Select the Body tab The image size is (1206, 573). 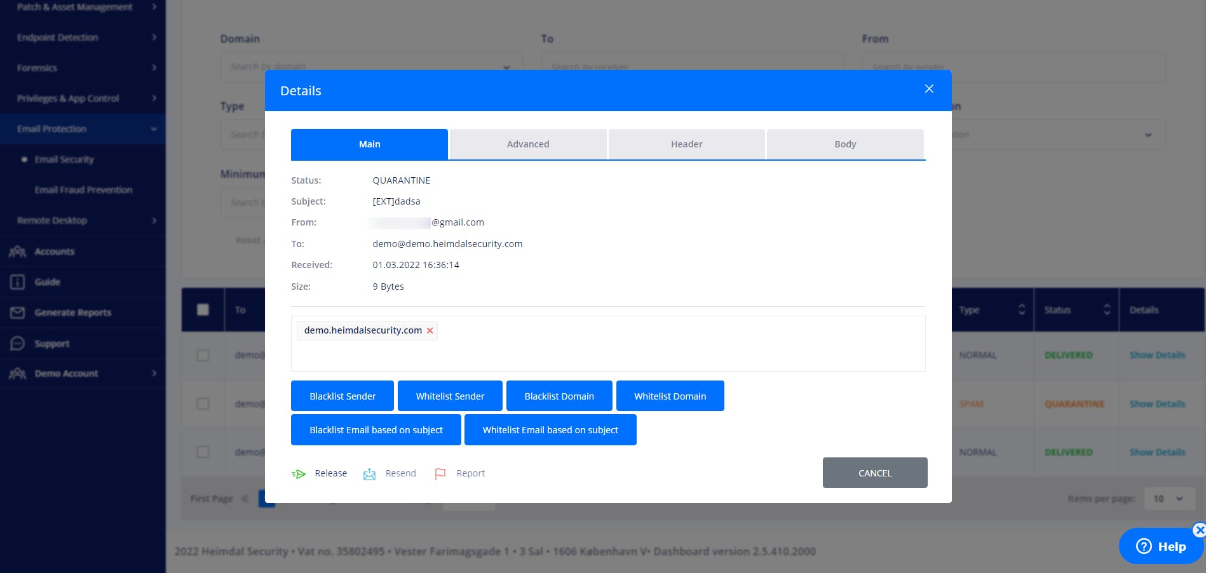click(845, 144)
